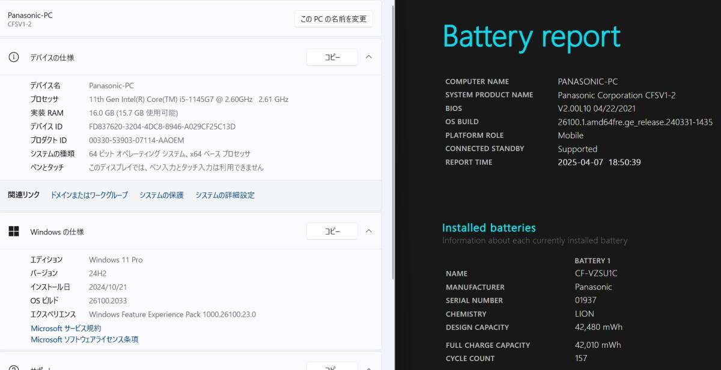Select battery manufacturer Panasonic value
721x370 pixels.
pyautogui.click(x=594, y=287)
